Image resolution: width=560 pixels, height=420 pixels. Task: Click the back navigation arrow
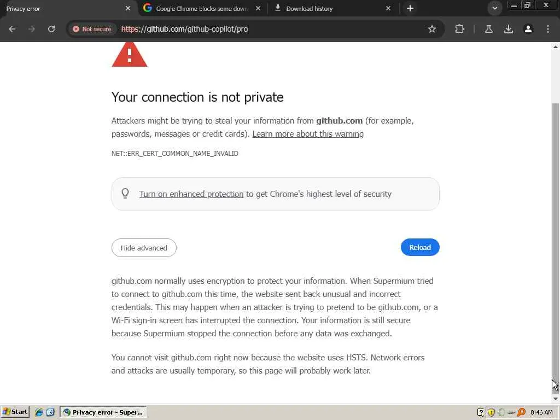tap(12, 29)
